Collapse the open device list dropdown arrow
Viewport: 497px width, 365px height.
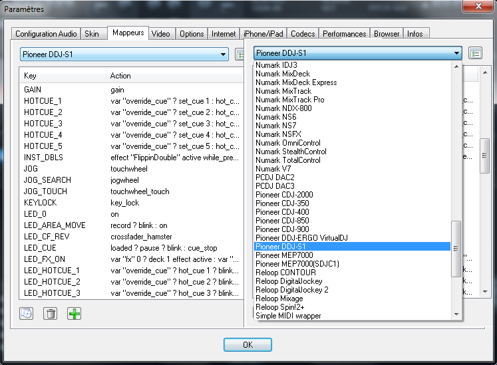(456, 53)
